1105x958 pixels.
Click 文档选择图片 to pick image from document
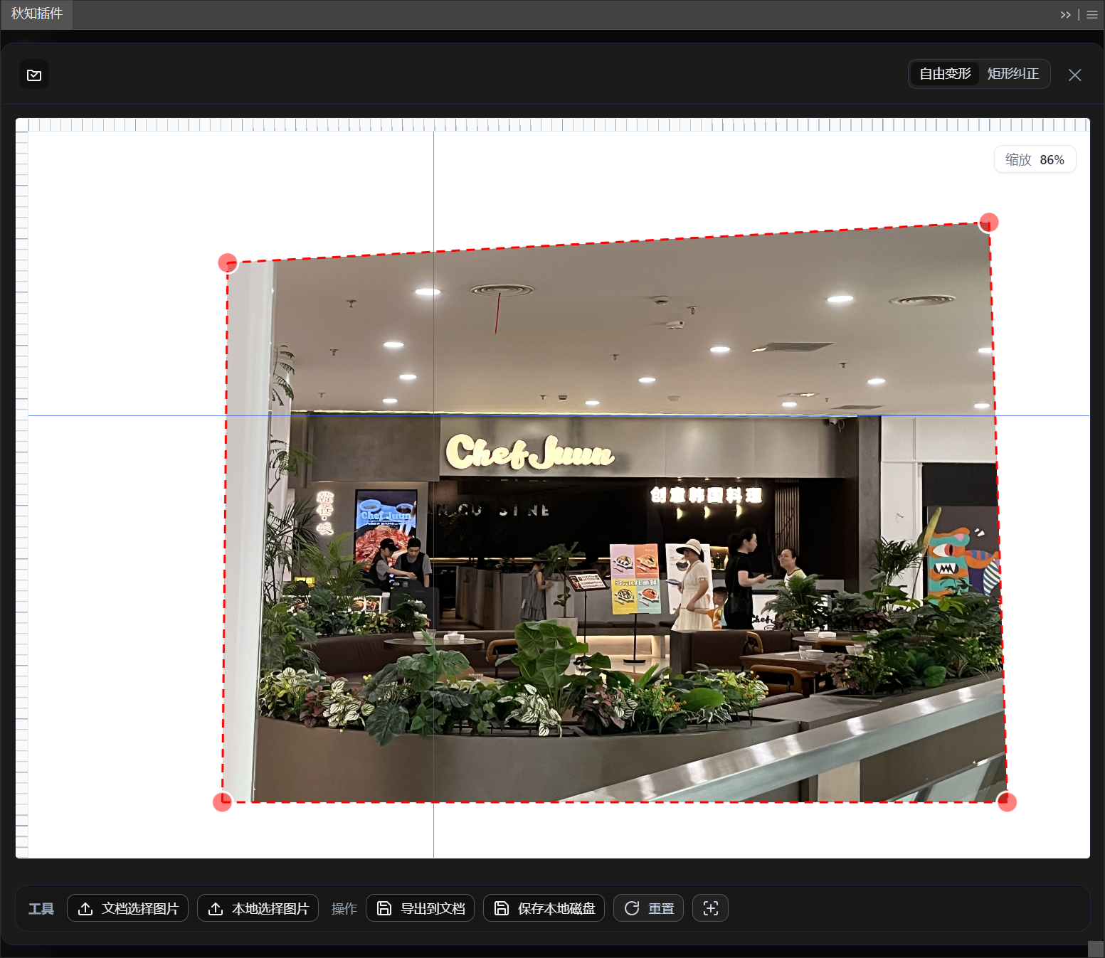tap(128, 908)
